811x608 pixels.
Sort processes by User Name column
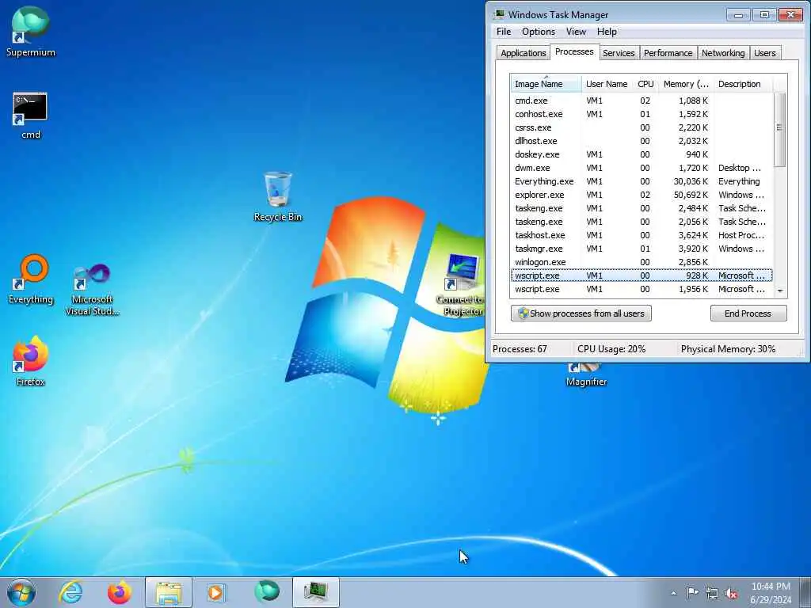pos(607,84)
